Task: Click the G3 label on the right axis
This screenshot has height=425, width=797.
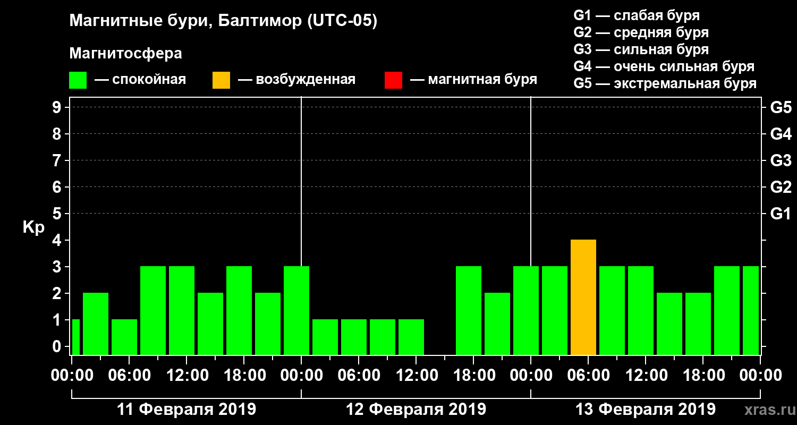Action: click(x=781, y=160)
